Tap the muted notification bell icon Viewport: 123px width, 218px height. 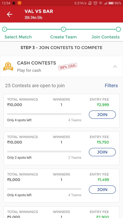90,3
